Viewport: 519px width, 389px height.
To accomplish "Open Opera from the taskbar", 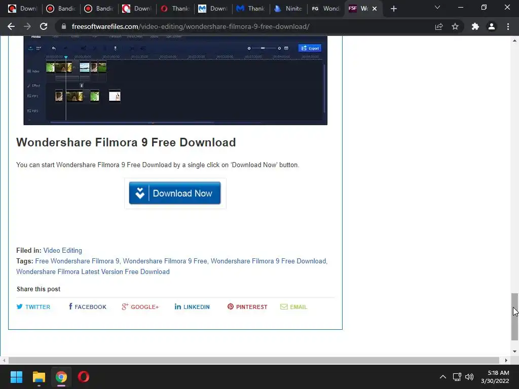I will (84, 377).
